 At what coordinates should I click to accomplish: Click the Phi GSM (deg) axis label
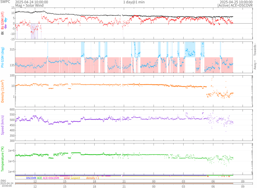point(3,57)
